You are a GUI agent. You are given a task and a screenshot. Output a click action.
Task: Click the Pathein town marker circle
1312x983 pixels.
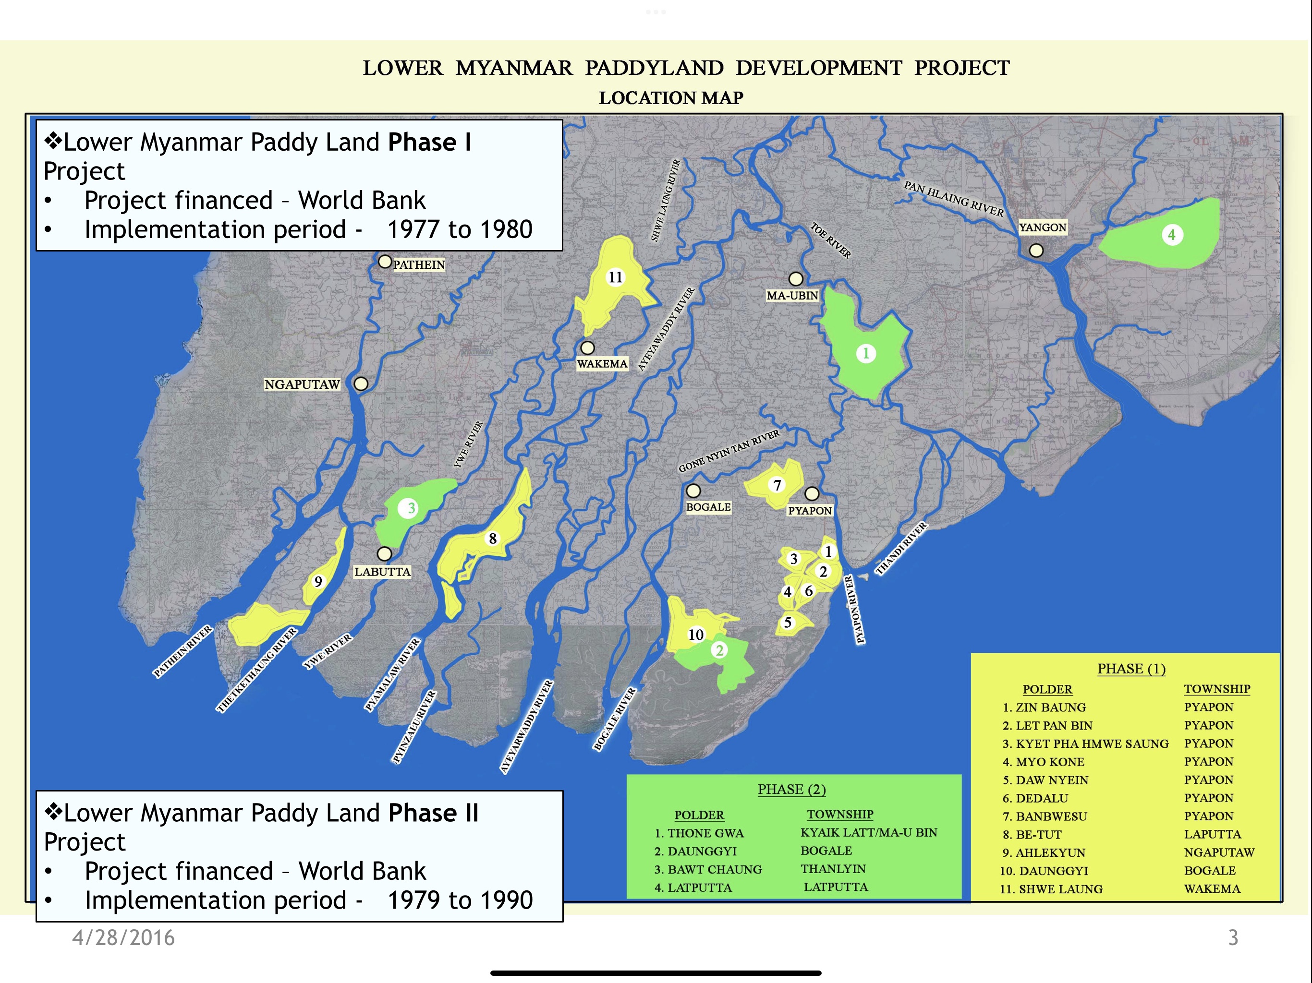[x=385, y=262]
